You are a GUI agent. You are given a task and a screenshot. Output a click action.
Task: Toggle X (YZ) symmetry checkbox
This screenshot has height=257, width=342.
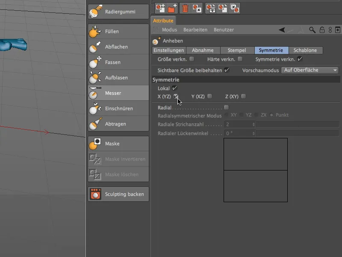click(x=176, y=96)
